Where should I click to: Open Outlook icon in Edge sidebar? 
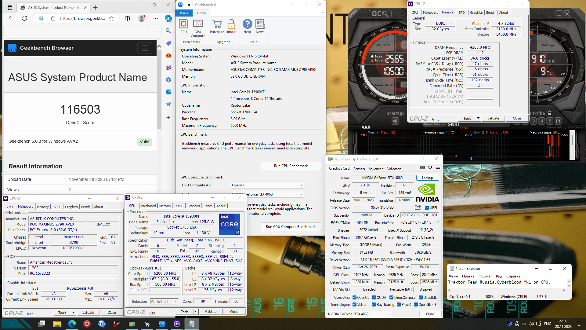tap(168, 92)
